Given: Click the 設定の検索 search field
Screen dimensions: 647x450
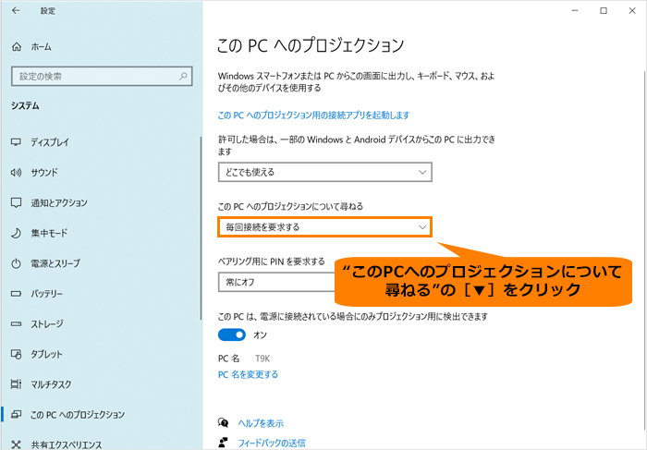Looking at the screenshot, I should coord(102,77).
